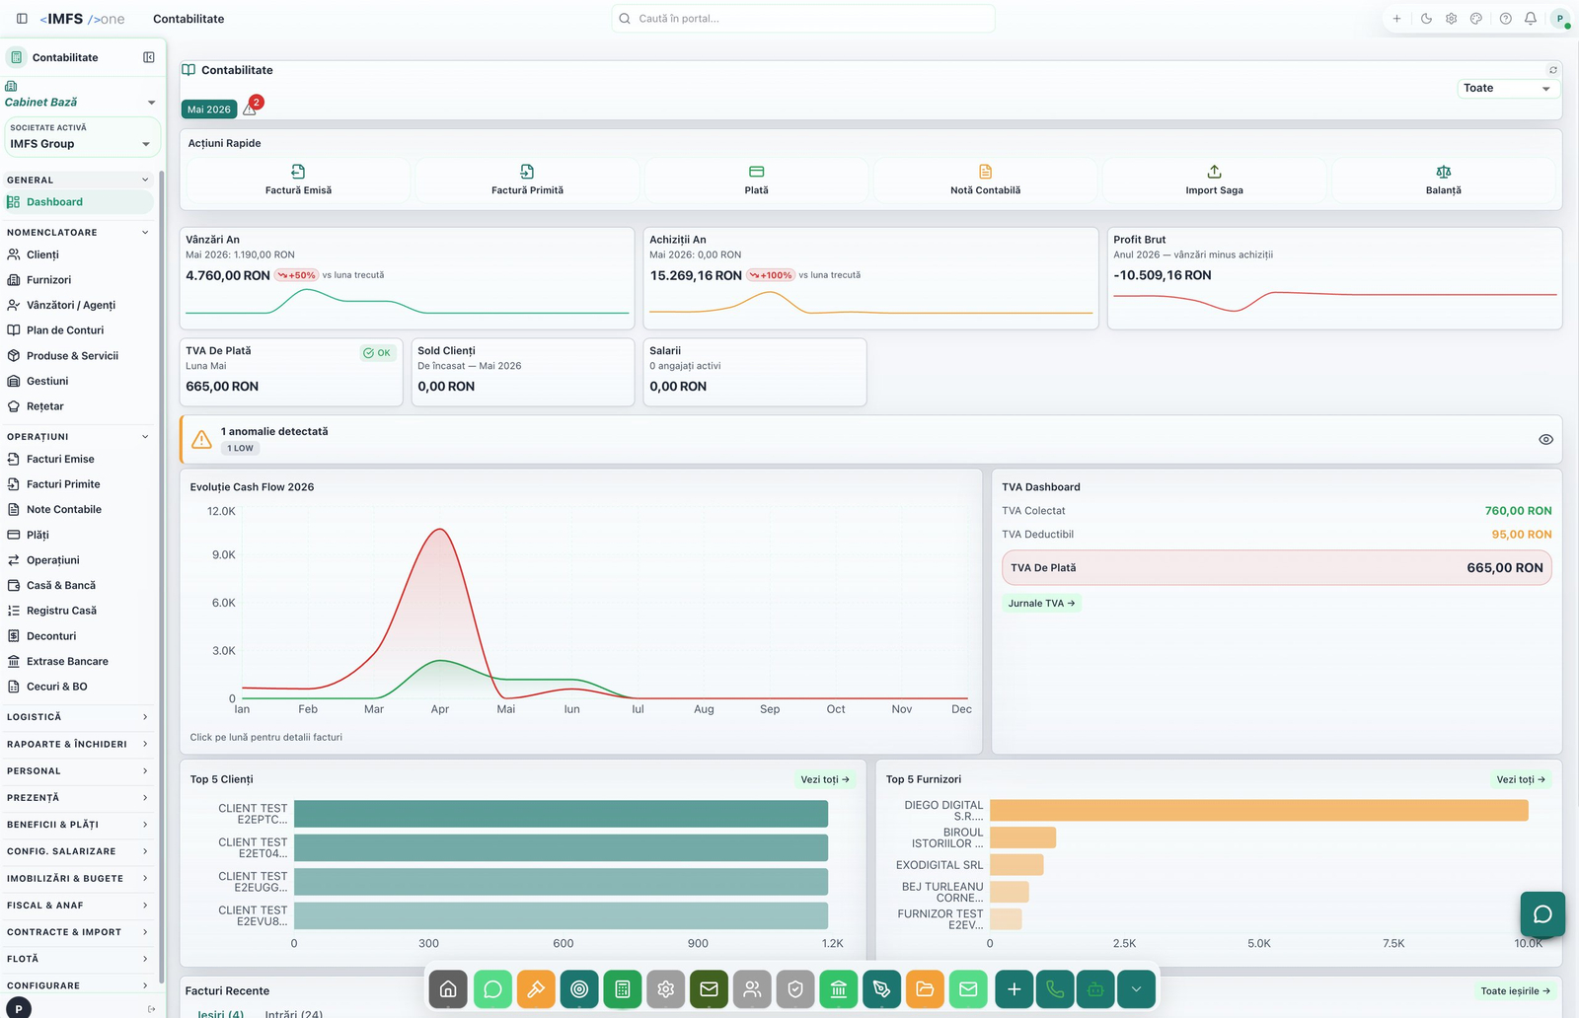Viewport: 1579px width, 1018px height.
Task: Open the shield check app in the dock
Action: coord(795,988)
